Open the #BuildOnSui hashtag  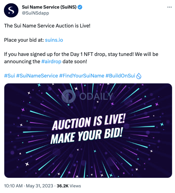pos(120,75)
